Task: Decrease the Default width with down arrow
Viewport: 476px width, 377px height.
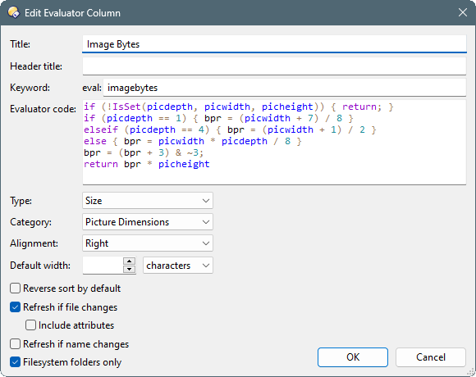Action: [x=130, y=269]
